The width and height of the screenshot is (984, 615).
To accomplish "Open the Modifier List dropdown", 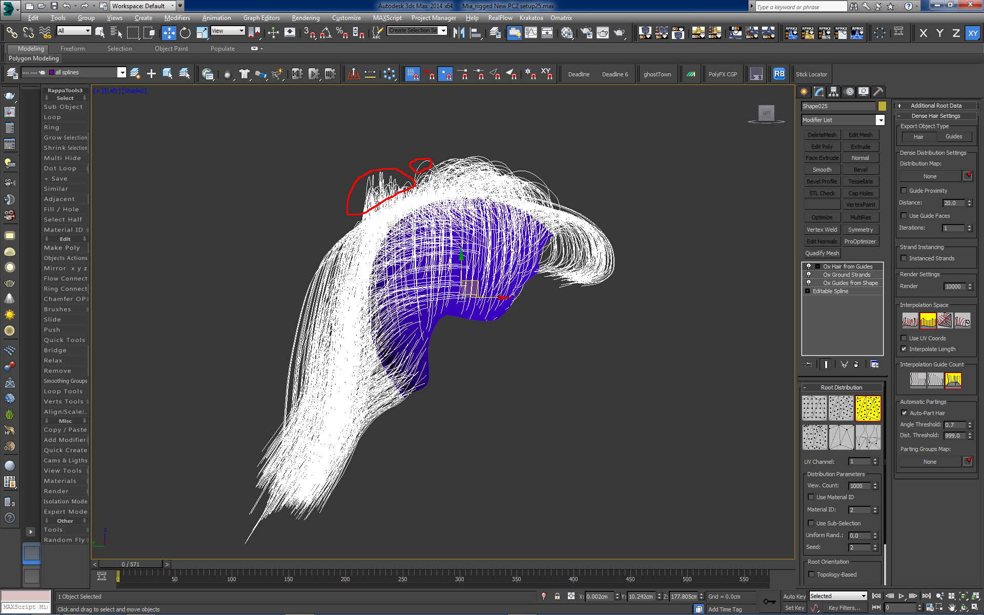I will 880,120.
